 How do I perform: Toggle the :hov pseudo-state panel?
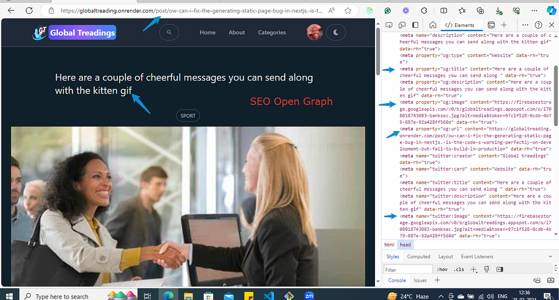442,269
